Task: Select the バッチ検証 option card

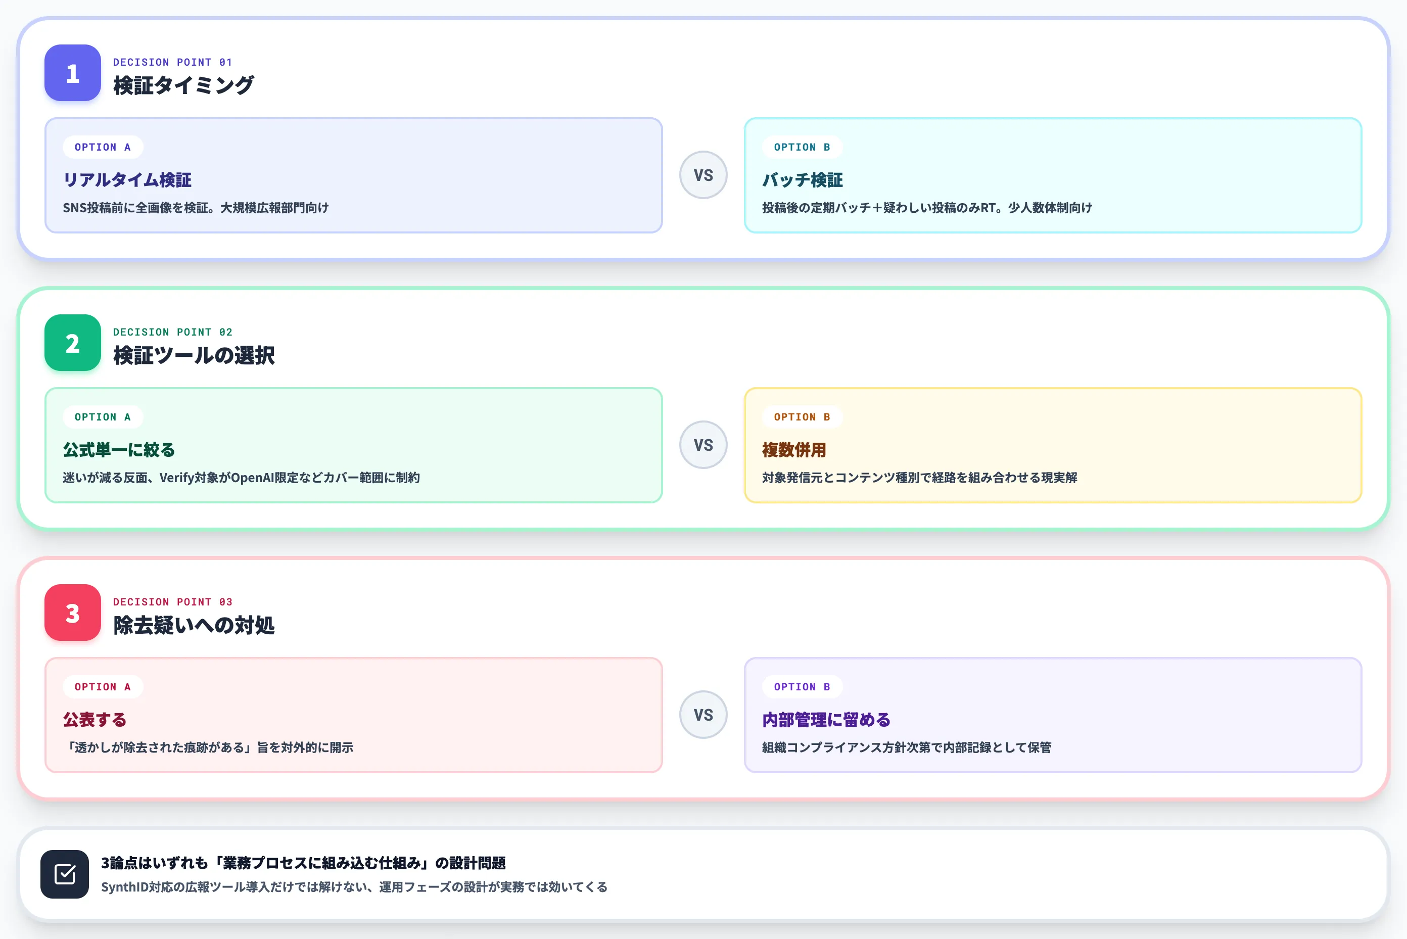Action: coord(1053,175)
